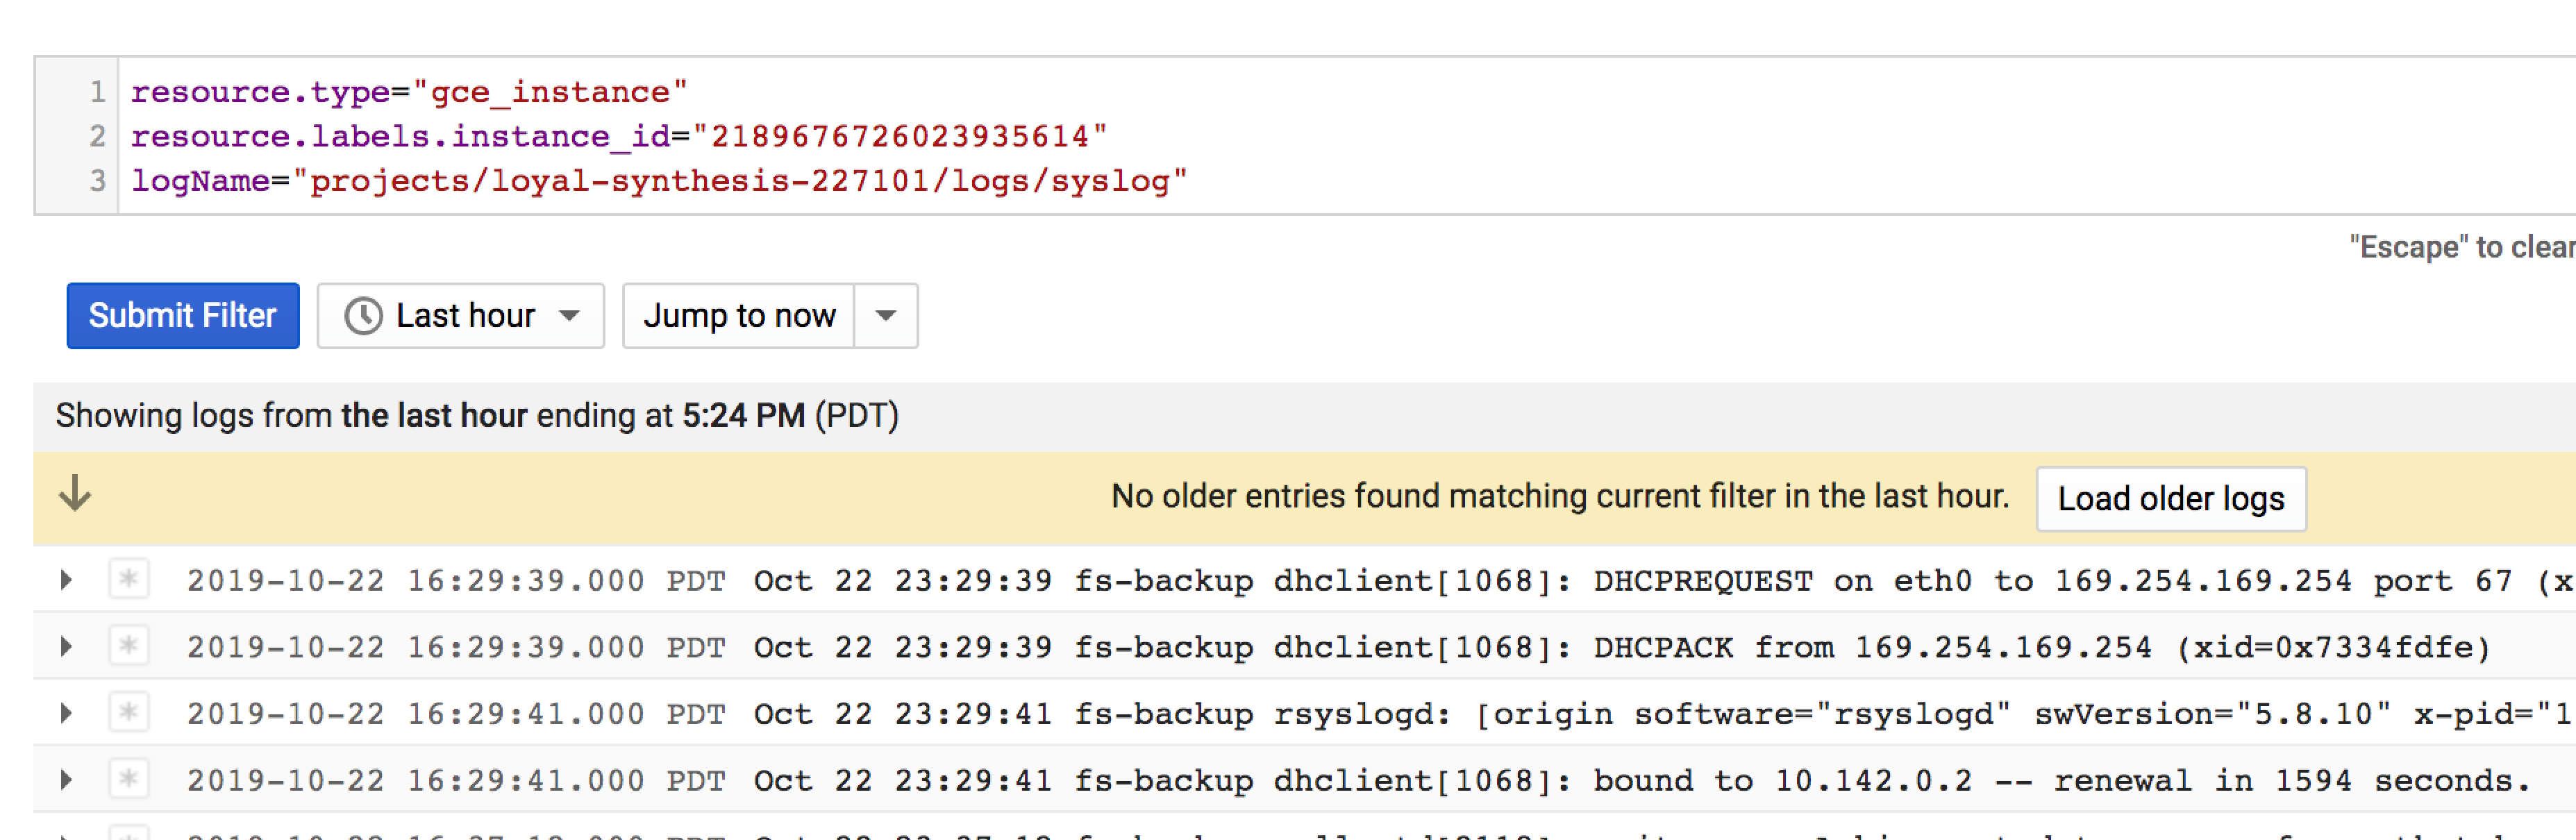This screenshot has height=840, width=2576.
Task: Click severity star icon on DHCPACK entry
Action: (x=128, y=647)
